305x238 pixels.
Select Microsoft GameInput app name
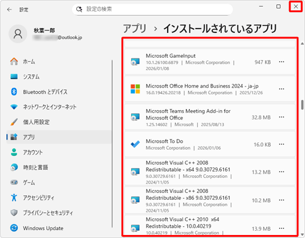tap(171, 56)
